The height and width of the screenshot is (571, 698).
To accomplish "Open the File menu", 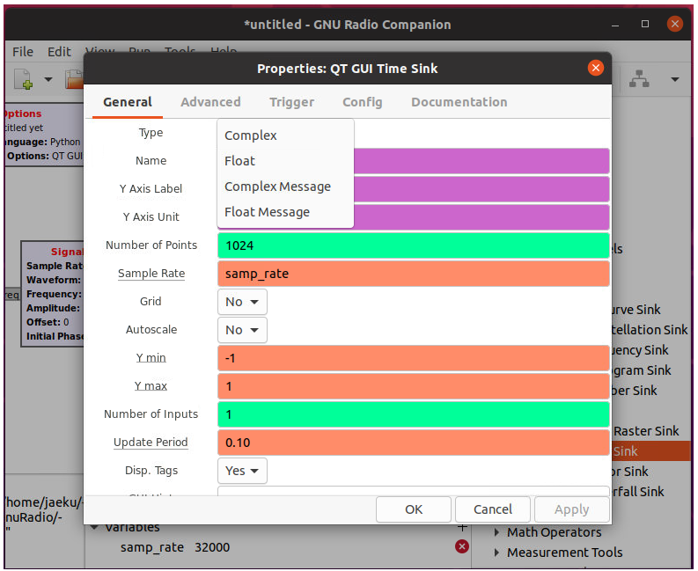I will tap(23, 52).
